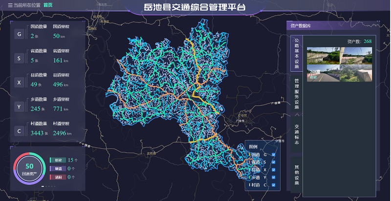This screenshot has width=391, height=201.
Task: Switch to the 管理服务设施 tab
Action: pos(297,93)
